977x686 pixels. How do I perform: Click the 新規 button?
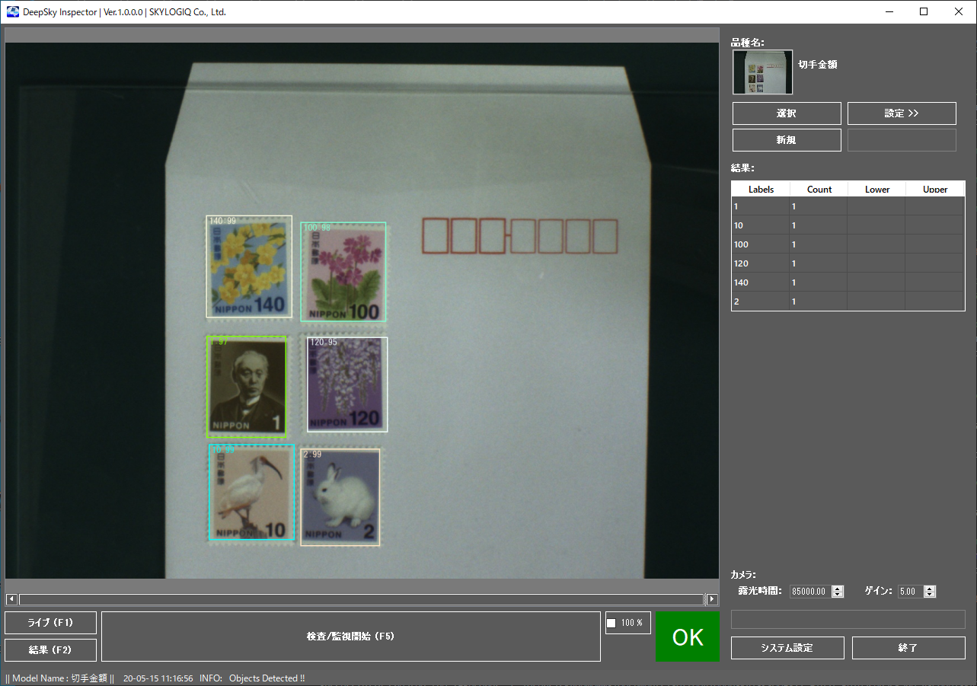(x=787, y=140)
